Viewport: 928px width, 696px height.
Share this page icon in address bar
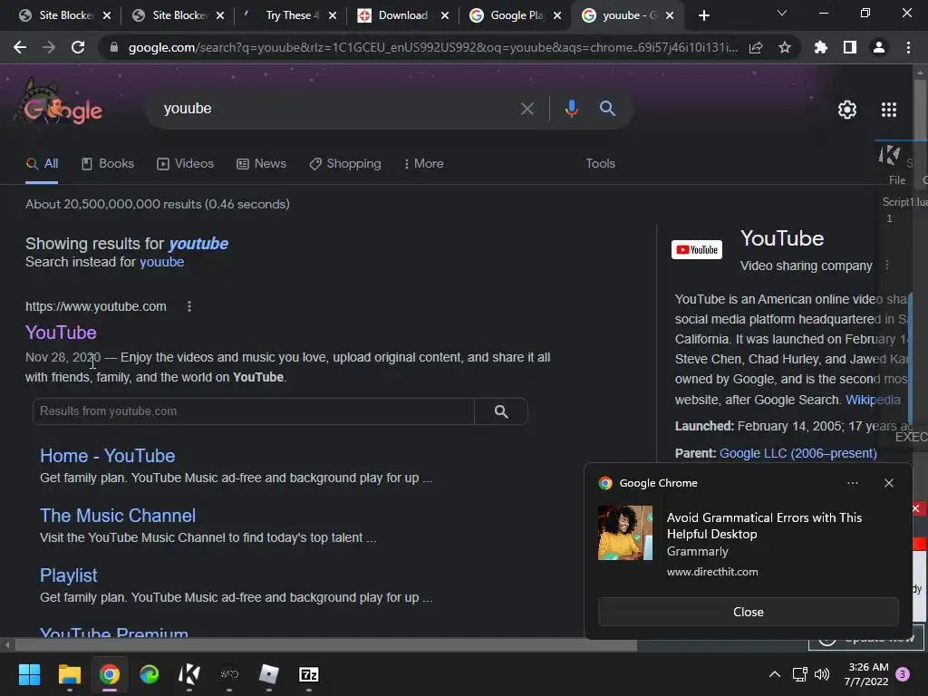coord(756,47)
